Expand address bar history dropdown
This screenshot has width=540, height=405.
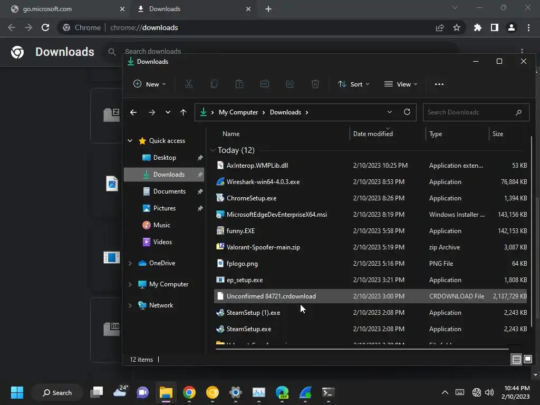click(390, 112)
